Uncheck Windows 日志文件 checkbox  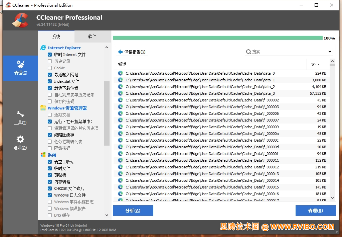point(50,195)
